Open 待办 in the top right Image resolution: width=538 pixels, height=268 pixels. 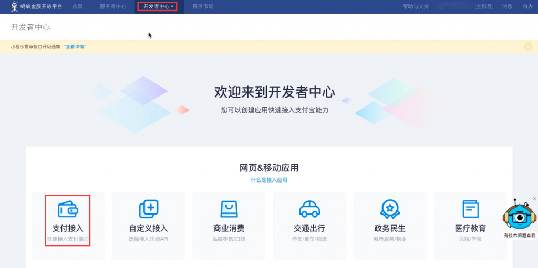click(527, 7)
